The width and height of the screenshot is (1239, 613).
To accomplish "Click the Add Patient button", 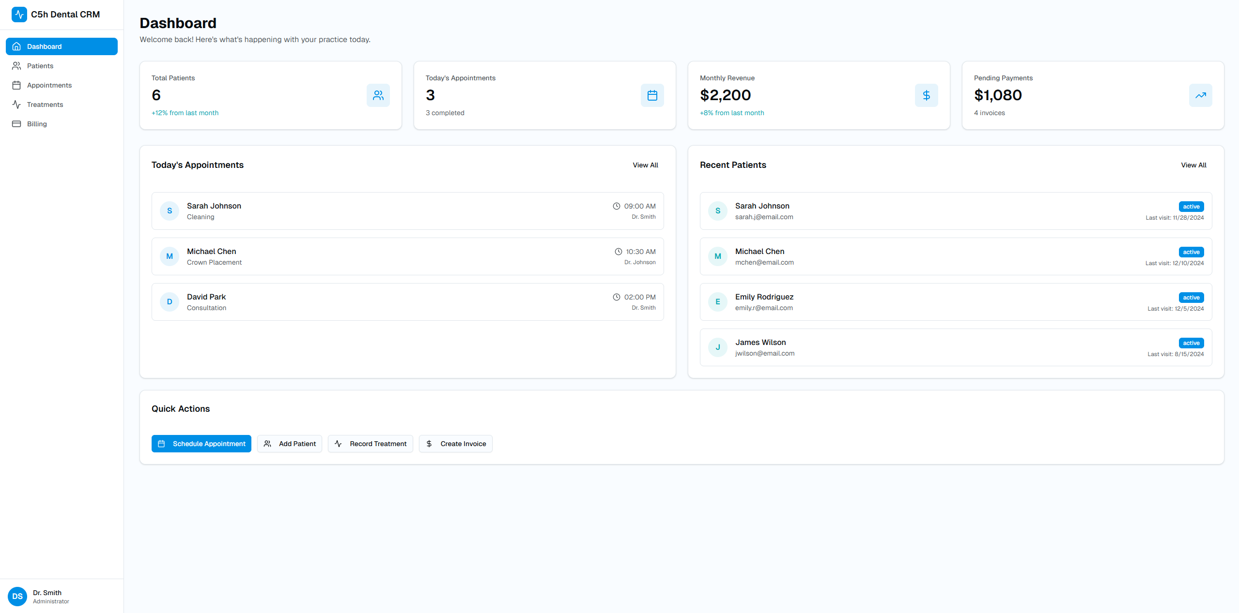I will (x=290, y=444).
